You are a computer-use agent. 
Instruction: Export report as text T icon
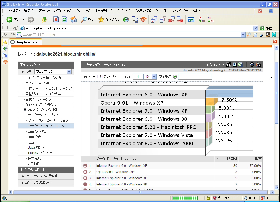228,64
